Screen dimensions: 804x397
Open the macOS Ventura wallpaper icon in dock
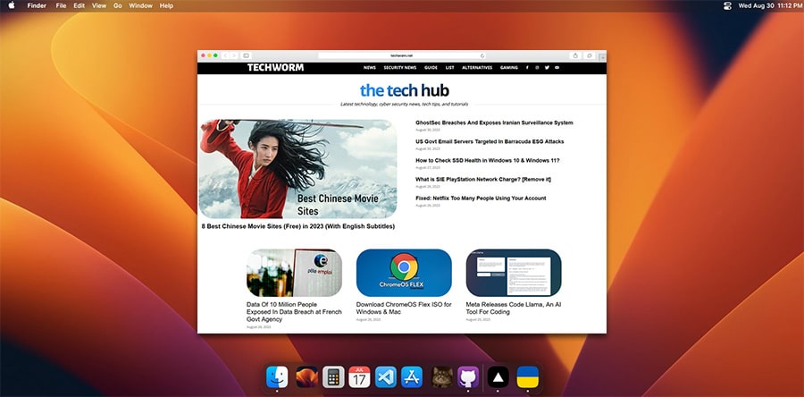[307, 377]
